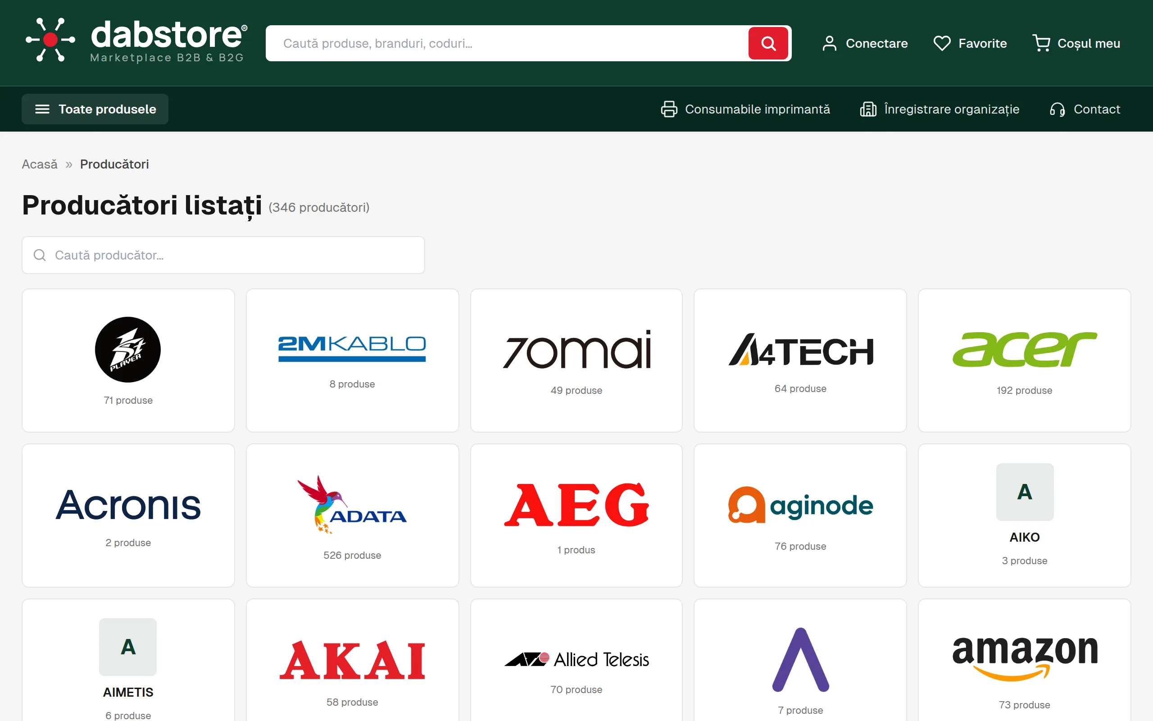This screenshot has height=721, width=1153.
Task: Click the 71 produse label
Action: click(x=128, y=400)
